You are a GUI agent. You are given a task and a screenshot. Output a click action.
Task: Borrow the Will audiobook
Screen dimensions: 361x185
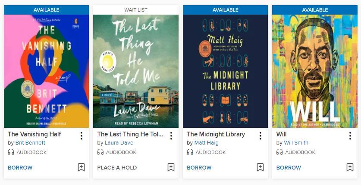pyautogui.click(x=289, y=167)
